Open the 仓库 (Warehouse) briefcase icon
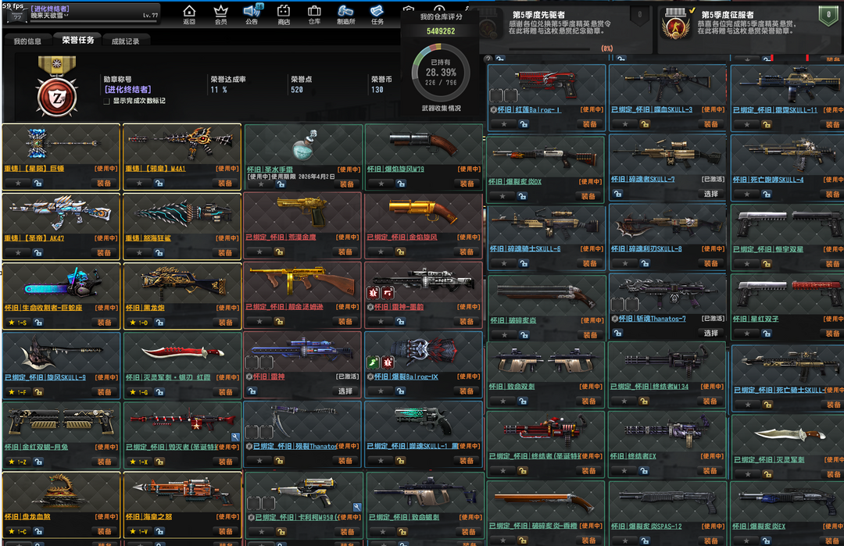This screenshot has width=844, height=546. pos(314,14)
